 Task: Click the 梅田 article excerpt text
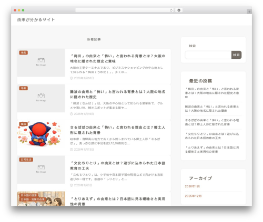pyautogui.click(x=117, y=70)
